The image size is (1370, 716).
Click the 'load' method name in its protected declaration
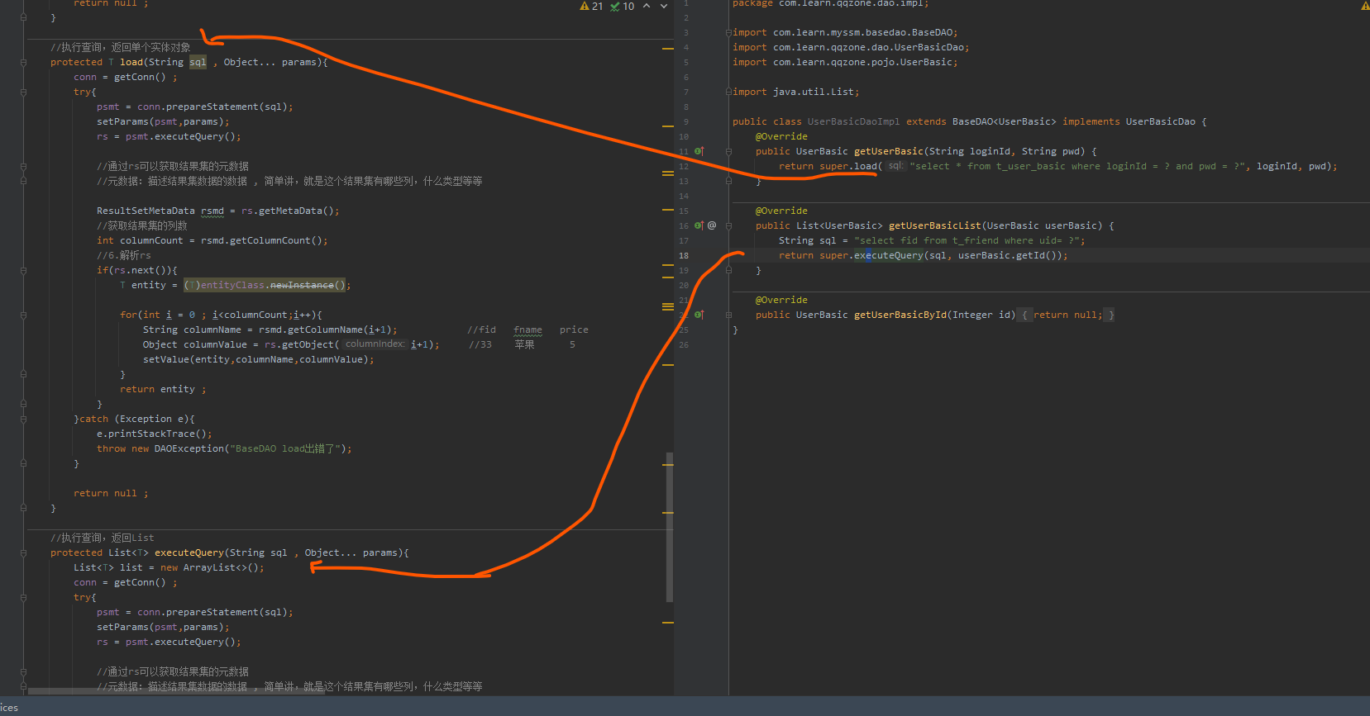click(131, 62)
